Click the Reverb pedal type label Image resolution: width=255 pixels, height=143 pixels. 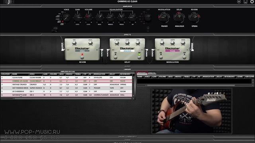(82, 51)
